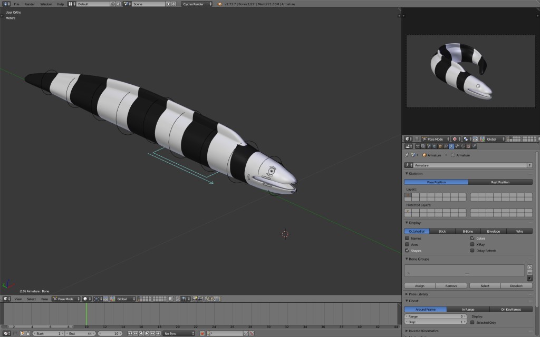
Task: Increase the End frame value in the timeline
Action: [93, 333]
